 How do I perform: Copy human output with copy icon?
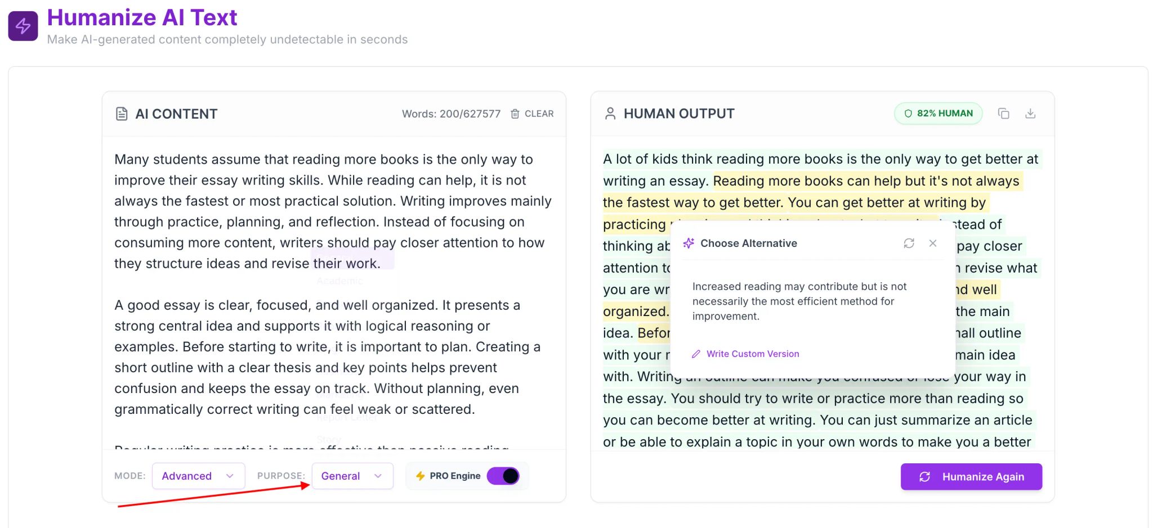[x=1003, y=114]
